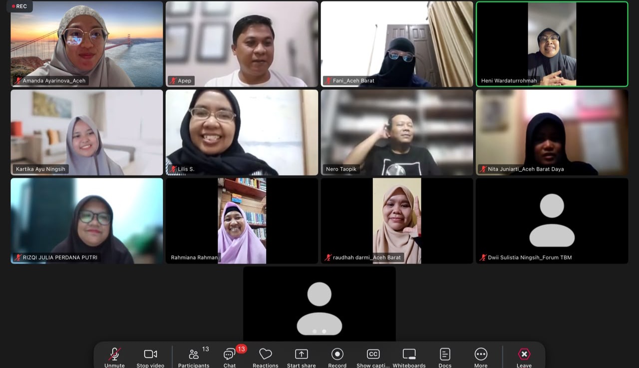Select Nero Taopik video tile
Viewport: 639px width, 368px height.
[x=397, y=132]
